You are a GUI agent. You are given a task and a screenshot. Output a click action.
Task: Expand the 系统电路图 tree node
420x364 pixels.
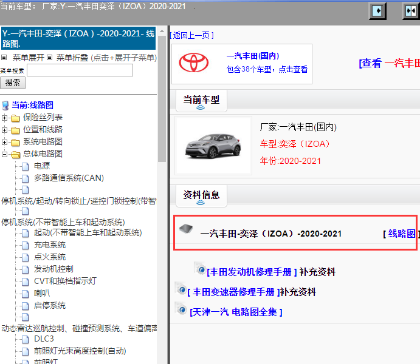click(x=4, y=142)
